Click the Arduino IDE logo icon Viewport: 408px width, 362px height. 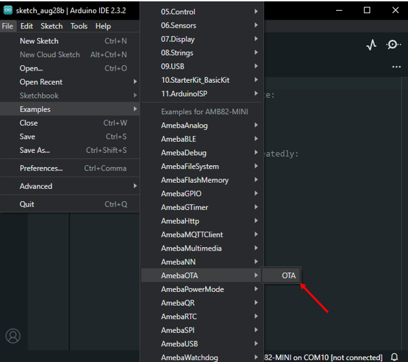7,10
